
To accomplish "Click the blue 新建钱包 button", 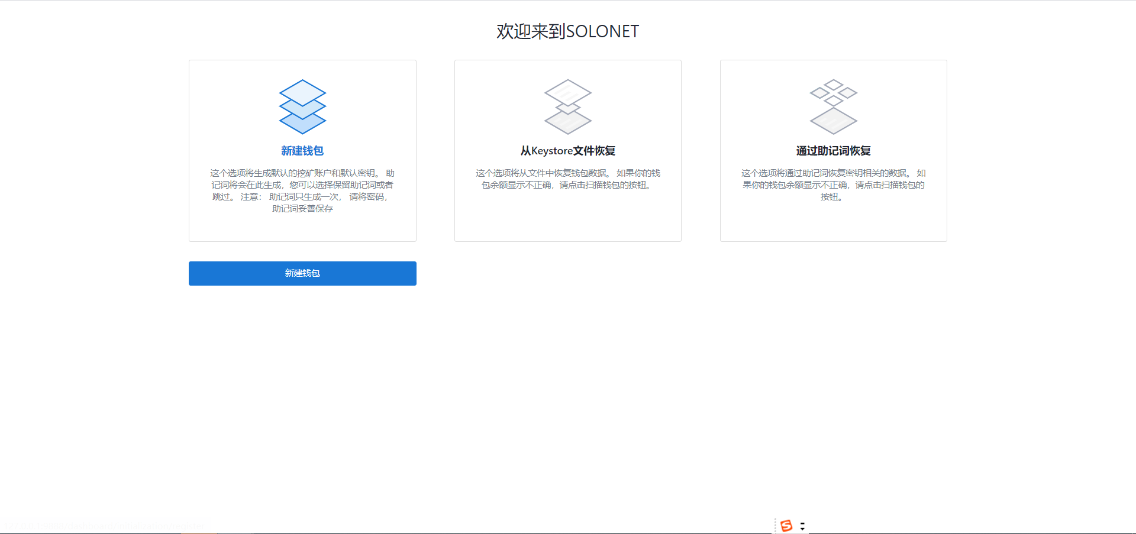I will click(x=302, y=273).
